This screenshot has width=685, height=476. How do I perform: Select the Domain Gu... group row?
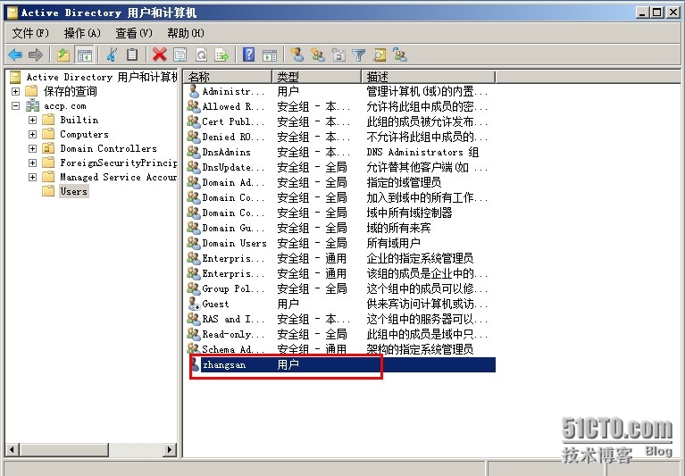pyautogui.click(x=342, y=228)
